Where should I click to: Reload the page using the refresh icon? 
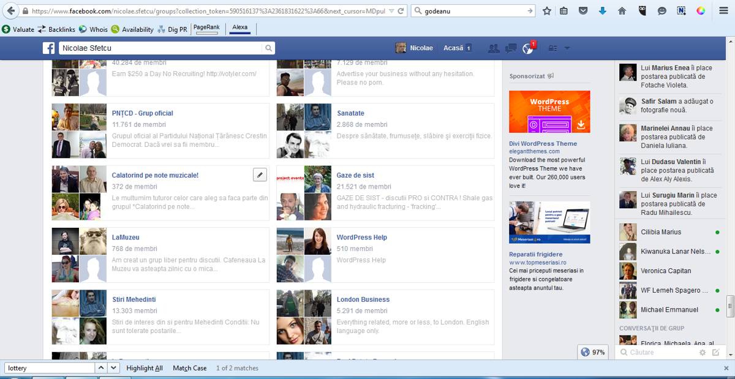[401, 11]
